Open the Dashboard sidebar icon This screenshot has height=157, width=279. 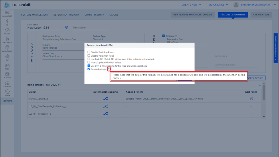click(7, 14)
